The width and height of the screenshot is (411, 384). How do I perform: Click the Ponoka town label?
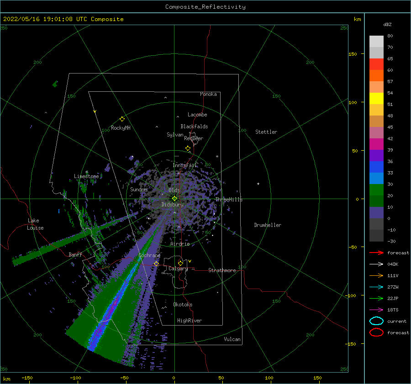click(x=208, y=94)
